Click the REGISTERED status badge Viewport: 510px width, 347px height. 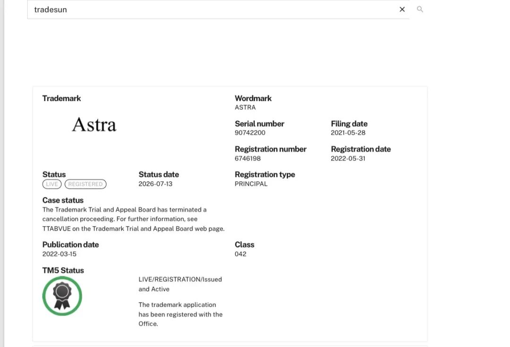coord(85,184)
